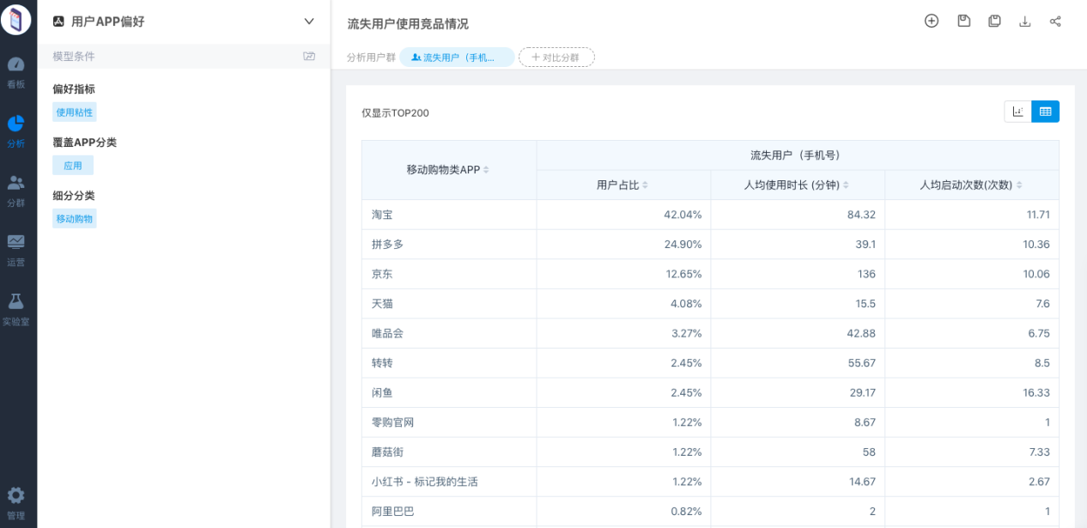Image resolution: width=1087 pixels, height=528 pixels.
Task: Click the 淘宝 row name
Action: (382, 215)
